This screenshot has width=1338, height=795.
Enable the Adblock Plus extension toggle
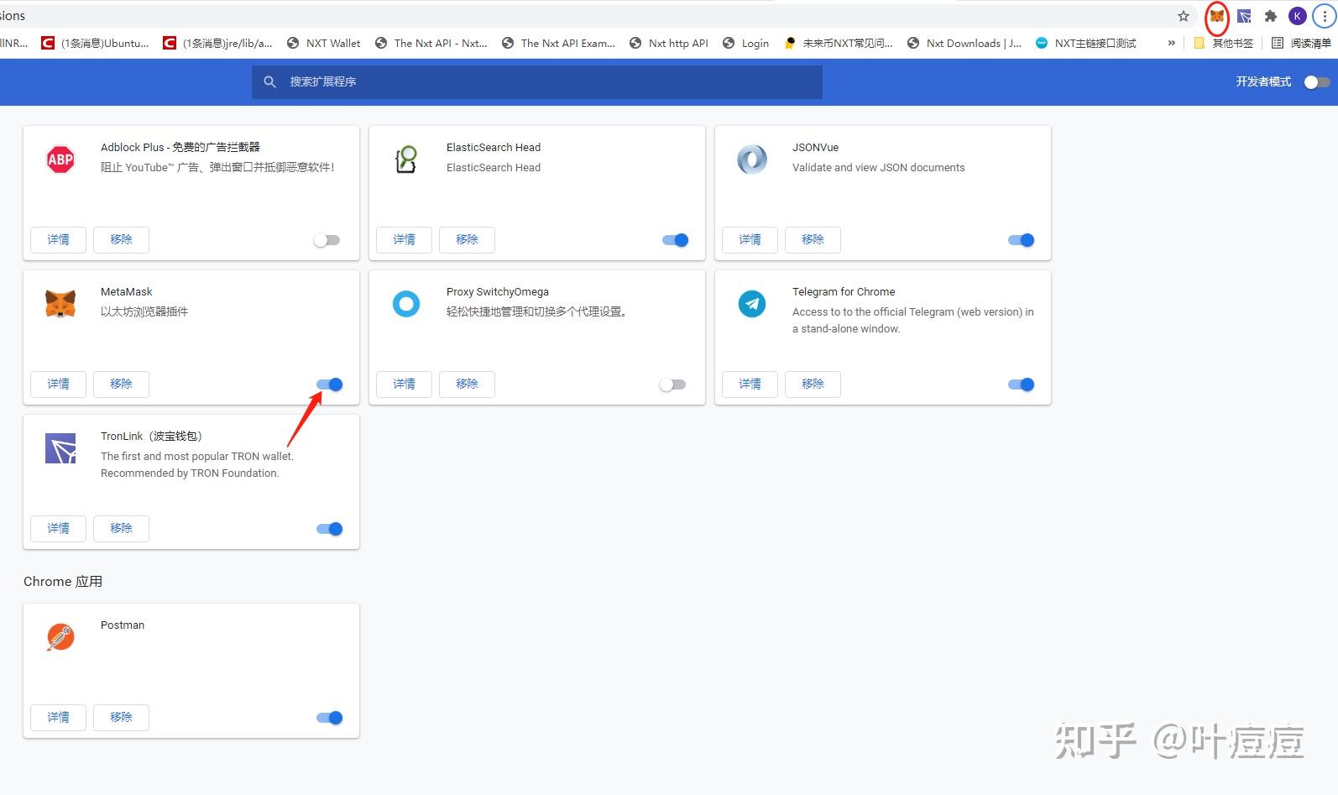327,240
